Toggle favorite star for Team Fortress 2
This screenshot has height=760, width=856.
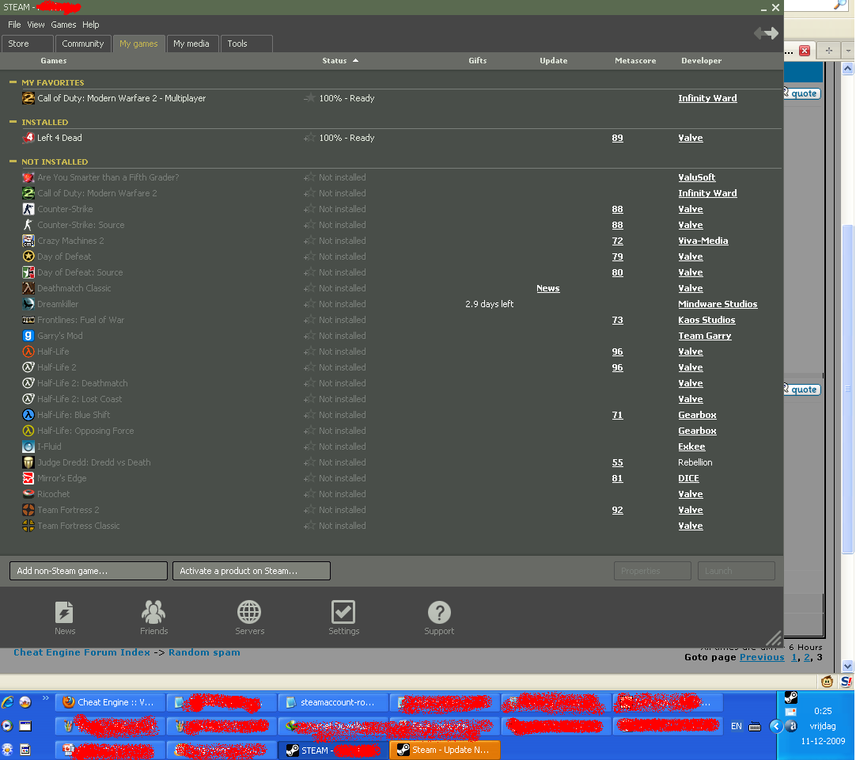point(309,510)
